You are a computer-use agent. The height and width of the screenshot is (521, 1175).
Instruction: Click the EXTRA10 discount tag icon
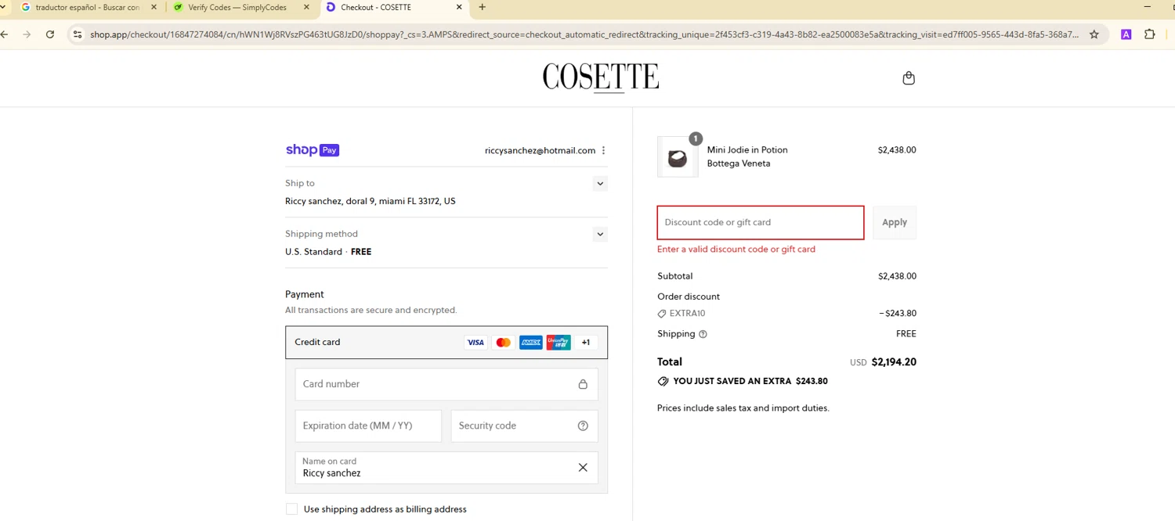point(662,314)
